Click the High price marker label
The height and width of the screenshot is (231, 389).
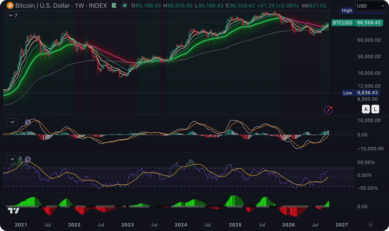tap(347, 10)
